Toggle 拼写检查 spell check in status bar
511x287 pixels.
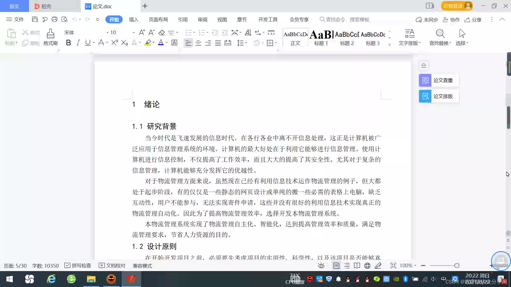78,265
